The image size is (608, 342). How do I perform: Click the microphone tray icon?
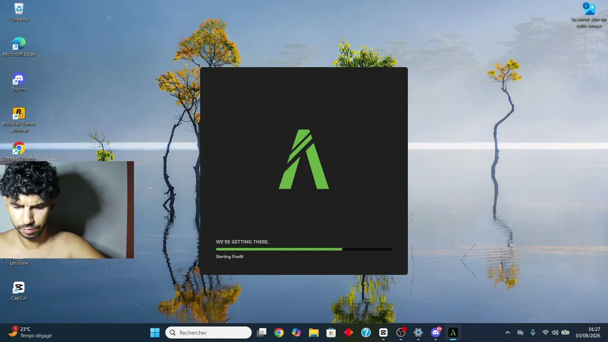pos(533,332)
